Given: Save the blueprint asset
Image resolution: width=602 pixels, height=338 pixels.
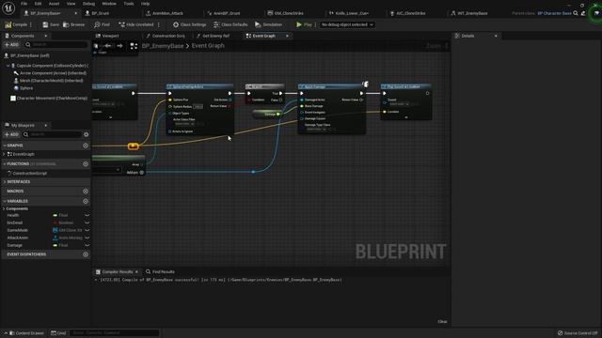Looking at the screenshot, I should pyautogui.click(x=51, y=24).
